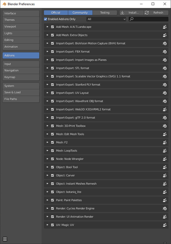Click community icon on Node Wrangler row

point(165,159)
